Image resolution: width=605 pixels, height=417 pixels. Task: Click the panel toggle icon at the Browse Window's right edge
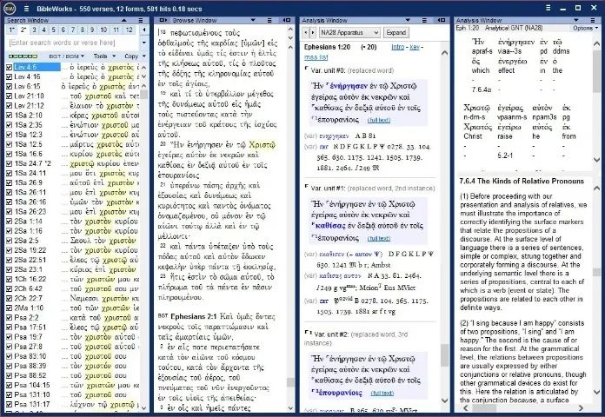click(x=286, y=20)
